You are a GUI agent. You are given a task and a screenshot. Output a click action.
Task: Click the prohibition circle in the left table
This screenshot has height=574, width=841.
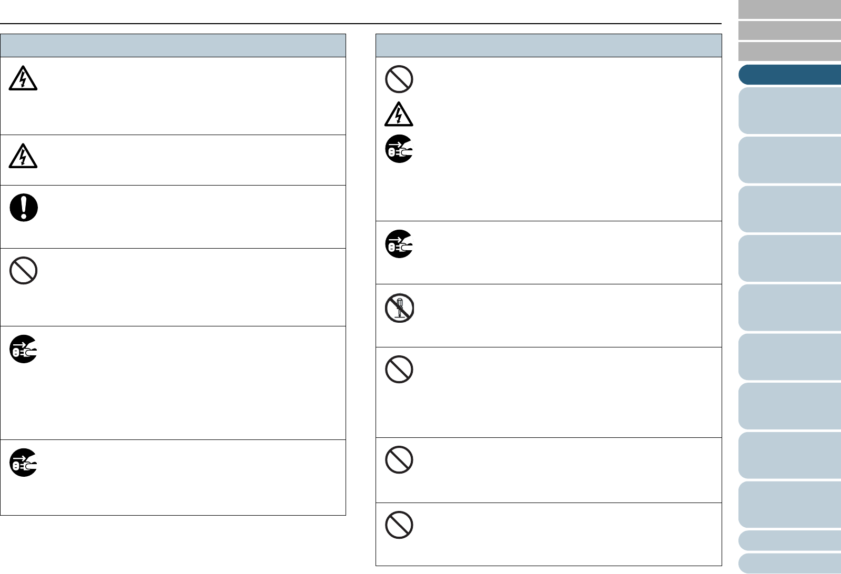[x=24, y=271]
